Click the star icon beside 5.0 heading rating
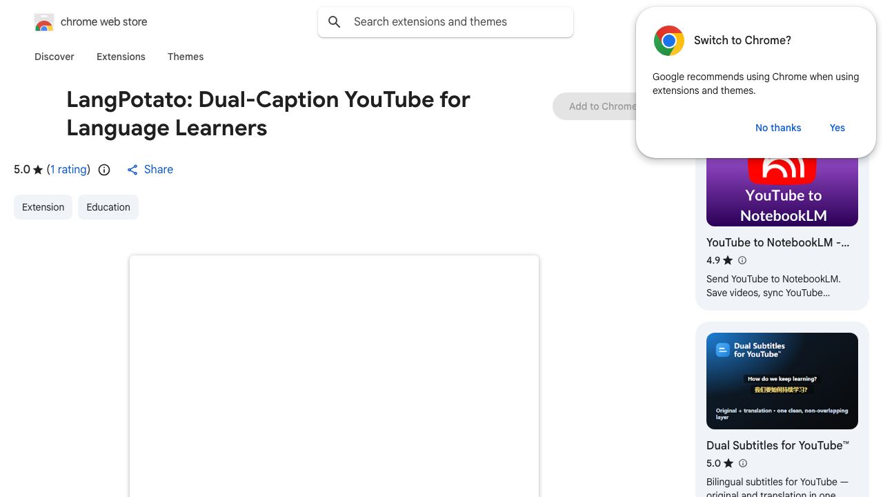This screenshot has height=497, width=883. (38, 170)
